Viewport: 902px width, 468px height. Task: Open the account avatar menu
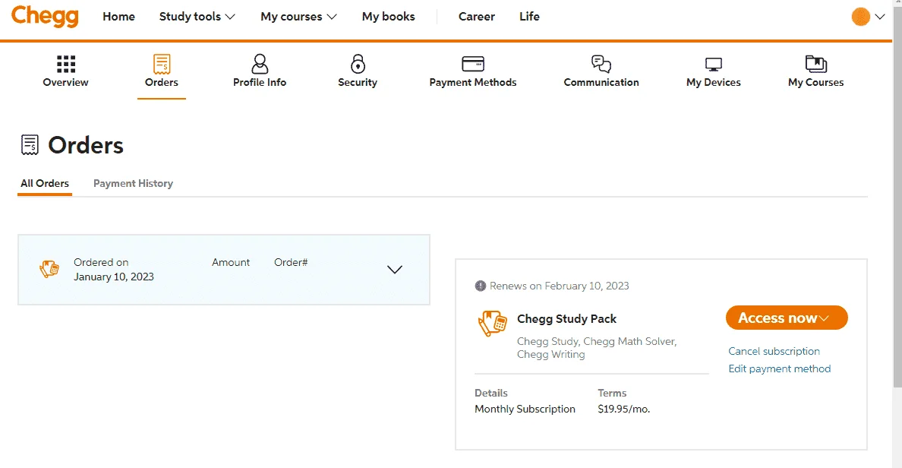[868, 17]
